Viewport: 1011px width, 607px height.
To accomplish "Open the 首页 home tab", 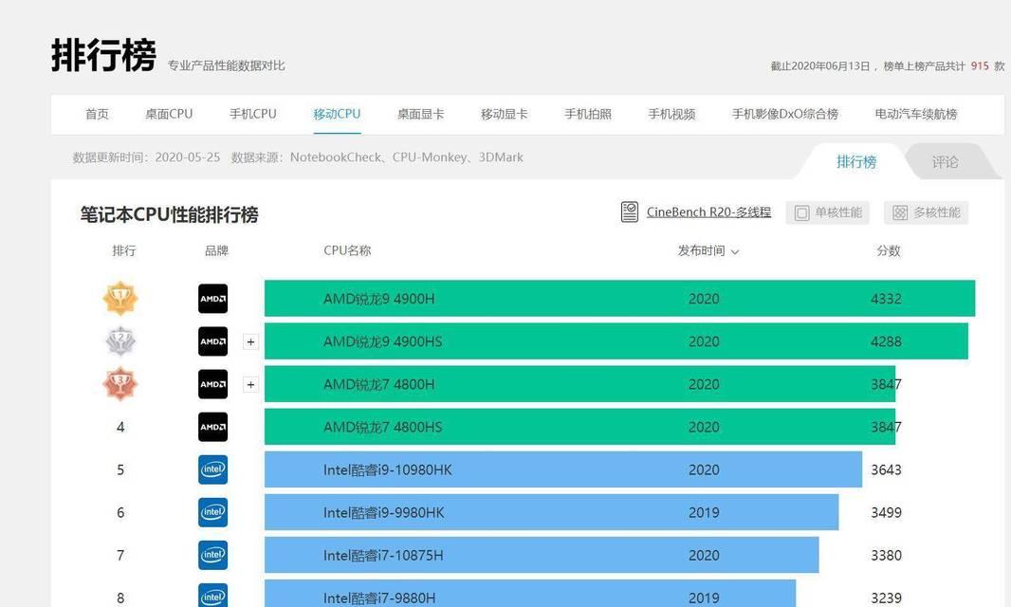I will coord(98,114).
